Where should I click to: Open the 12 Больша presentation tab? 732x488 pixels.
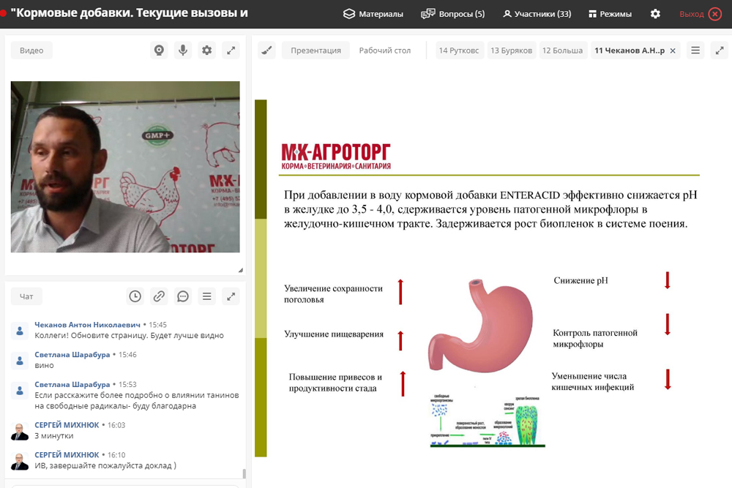[x=562, y=50]
